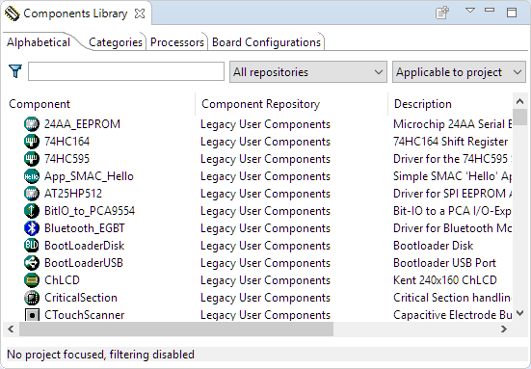Click the 'Kent 240x160 ChLCD' description
531x369 pixels.
[x=445, y=280]
